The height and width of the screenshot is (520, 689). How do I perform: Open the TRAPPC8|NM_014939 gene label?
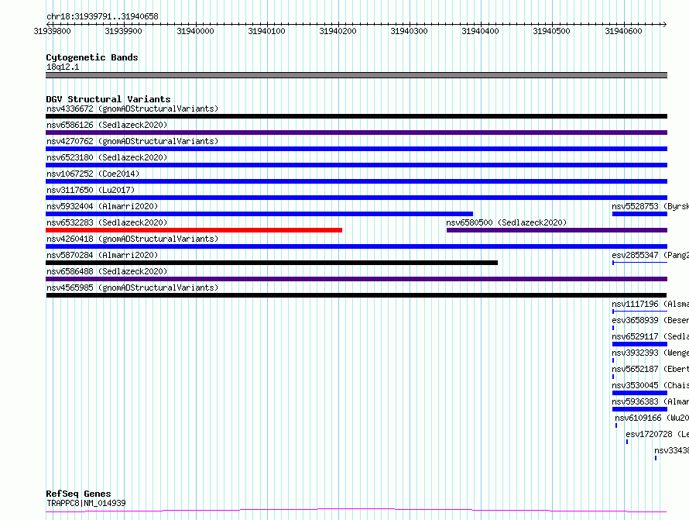[86, 503]
